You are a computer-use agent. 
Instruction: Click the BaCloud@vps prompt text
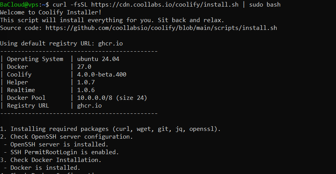point(19,5)
